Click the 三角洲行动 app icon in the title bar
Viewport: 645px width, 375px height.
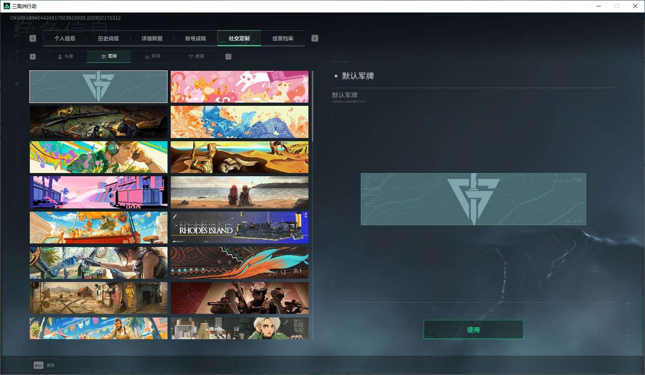click(6, 6)
